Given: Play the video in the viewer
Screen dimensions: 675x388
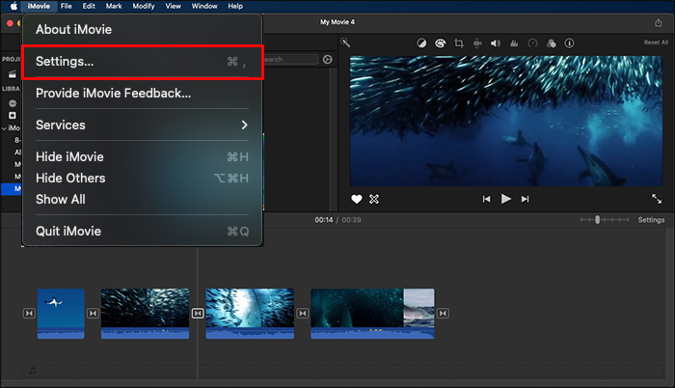Looking at the screenshot, I should coord(506,199).
